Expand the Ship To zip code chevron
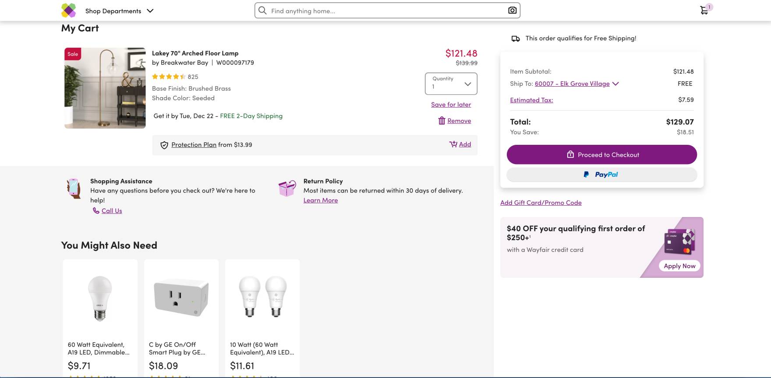The image size is (771, 378). 615,84
